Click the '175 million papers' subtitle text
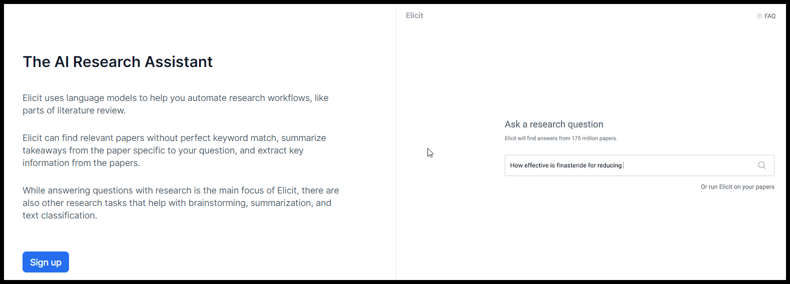This screenshot has height=284, width=790. pos(594,138)
